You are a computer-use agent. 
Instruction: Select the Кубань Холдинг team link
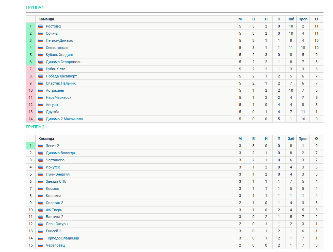[x=59, y=55]
